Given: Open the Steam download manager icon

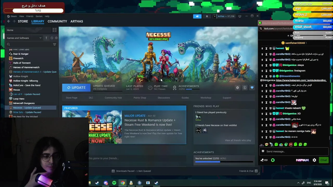Looking at the screenshot, I should coord(113,171).
